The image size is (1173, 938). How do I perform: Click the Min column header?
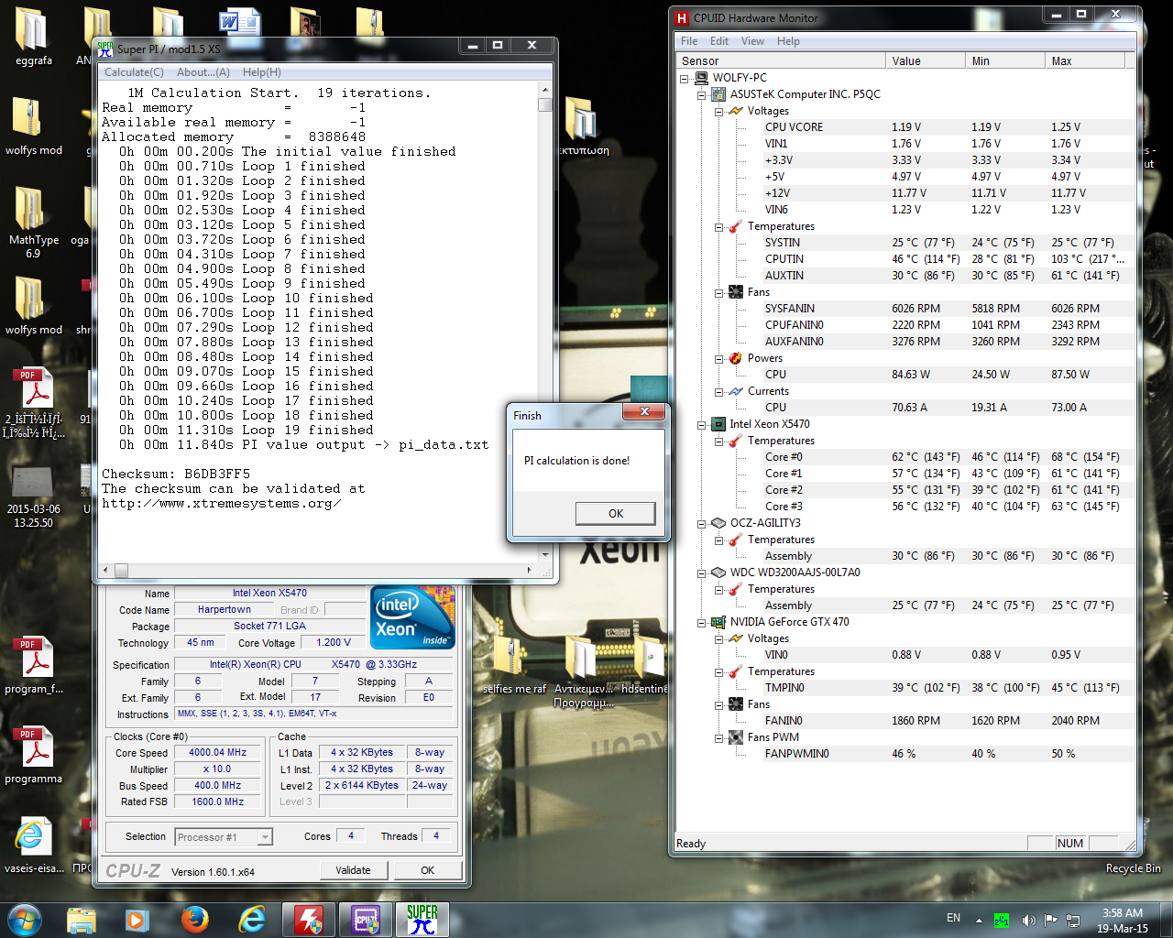1004,60
